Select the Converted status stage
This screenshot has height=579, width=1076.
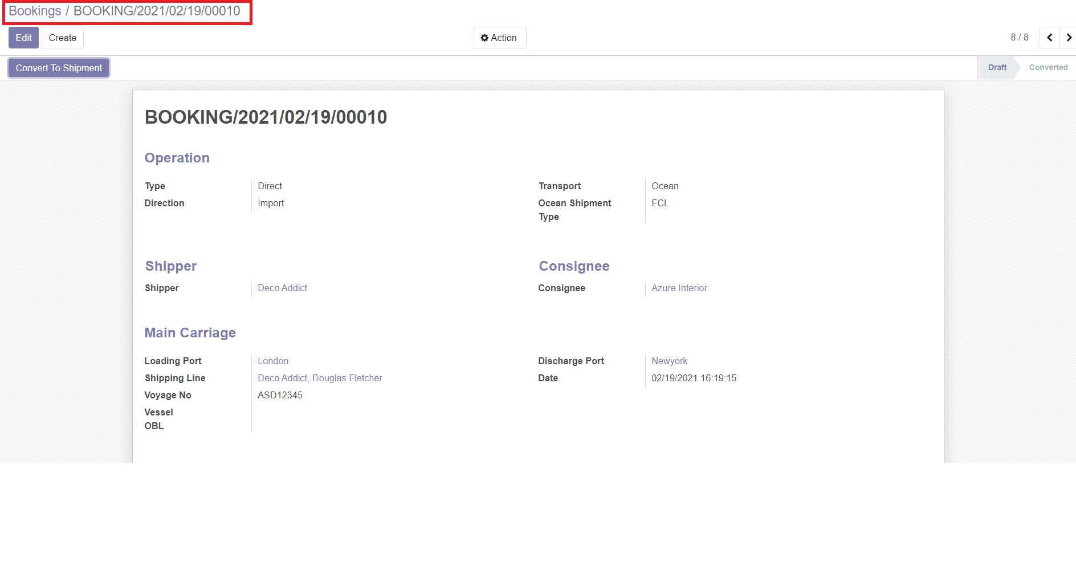[x=1048, y=67]
